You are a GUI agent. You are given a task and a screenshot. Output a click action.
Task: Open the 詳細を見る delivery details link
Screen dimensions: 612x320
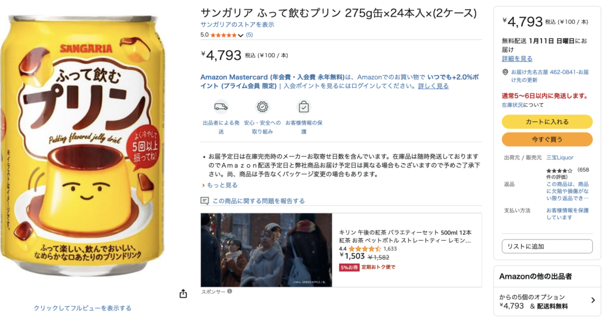tap(517, 59)
